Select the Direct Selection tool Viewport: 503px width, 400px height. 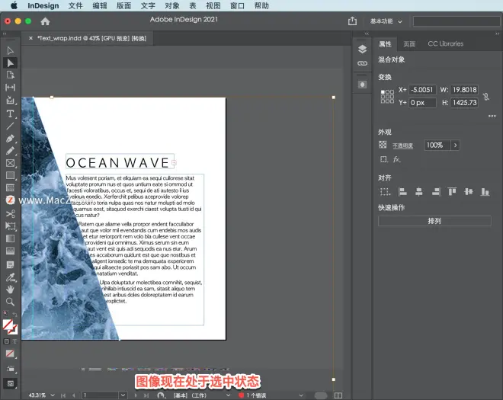point(10,63)
